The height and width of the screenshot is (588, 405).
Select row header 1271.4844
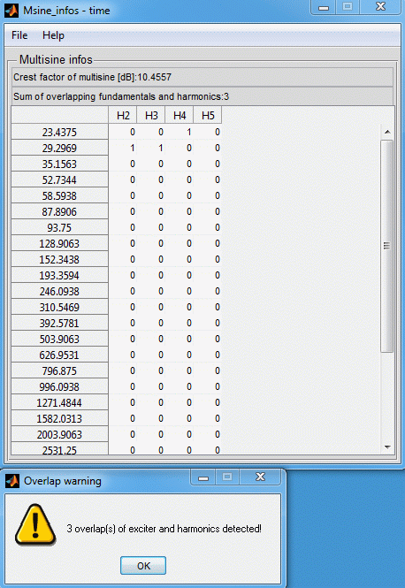click(59, 402)
